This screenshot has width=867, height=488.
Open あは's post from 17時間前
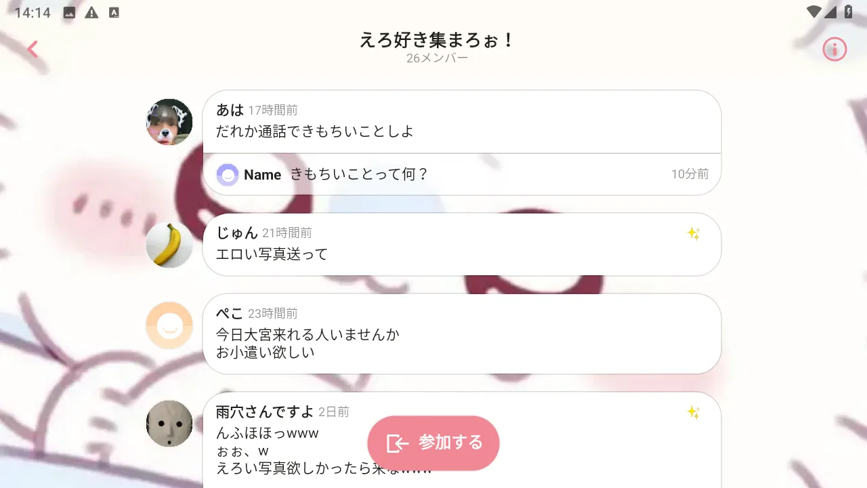coord(462,122)
